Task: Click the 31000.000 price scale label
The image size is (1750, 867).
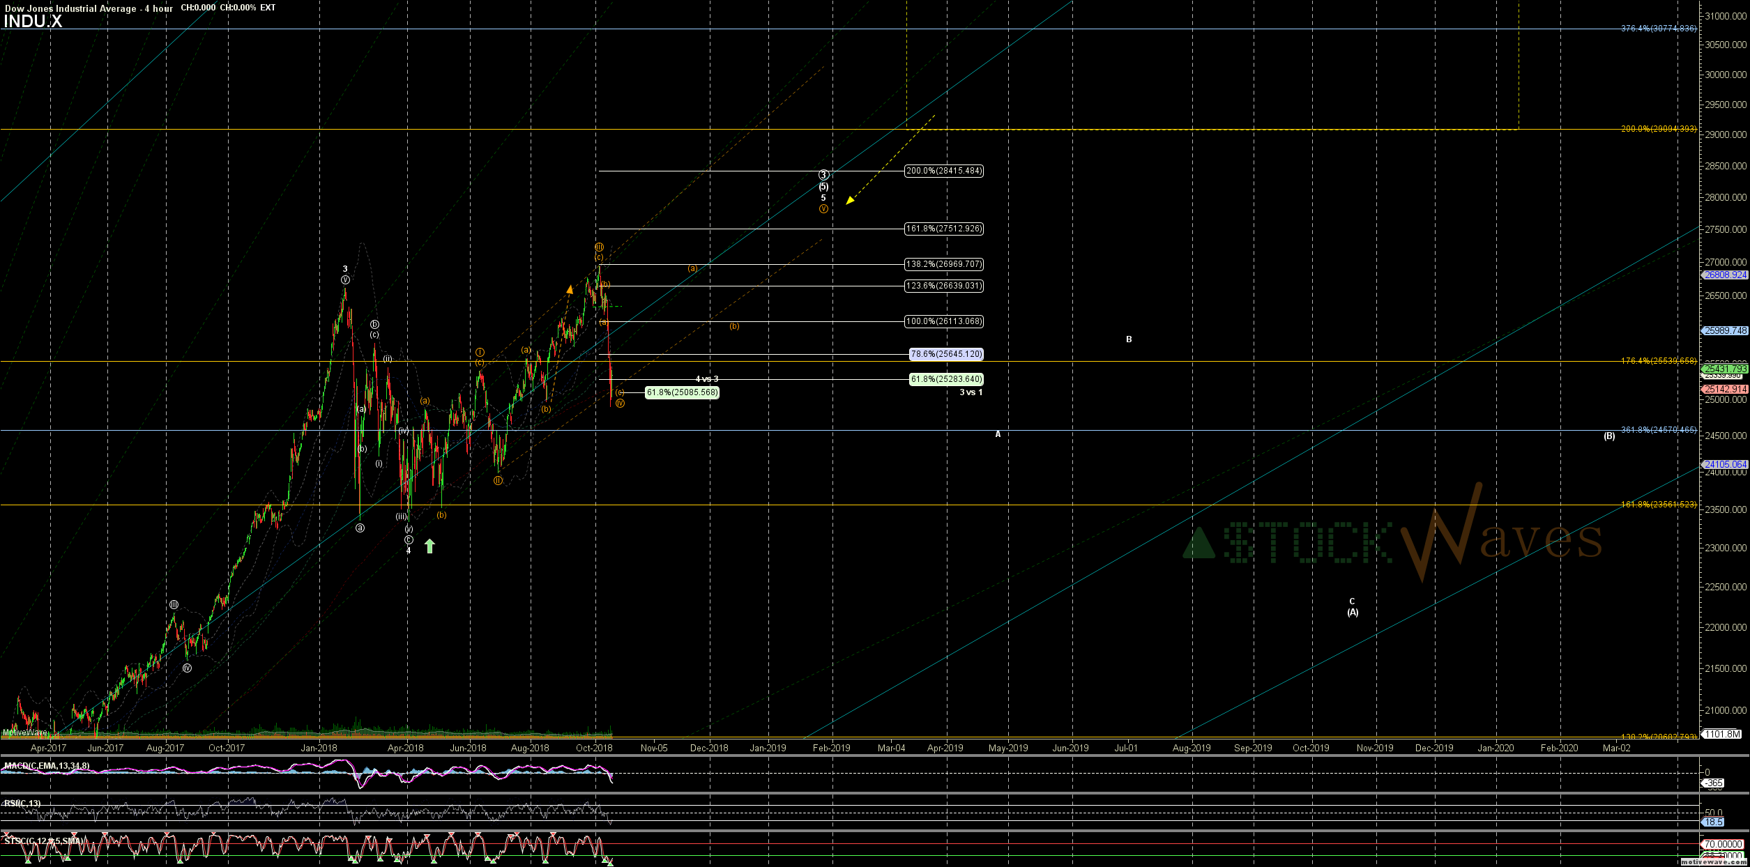Action: tap(1726, 16)
